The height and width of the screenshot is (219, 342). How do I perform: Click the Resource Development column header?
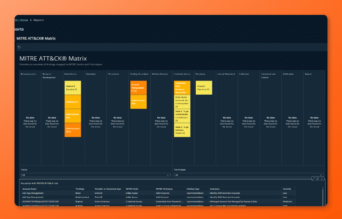(x=49, y=76)
